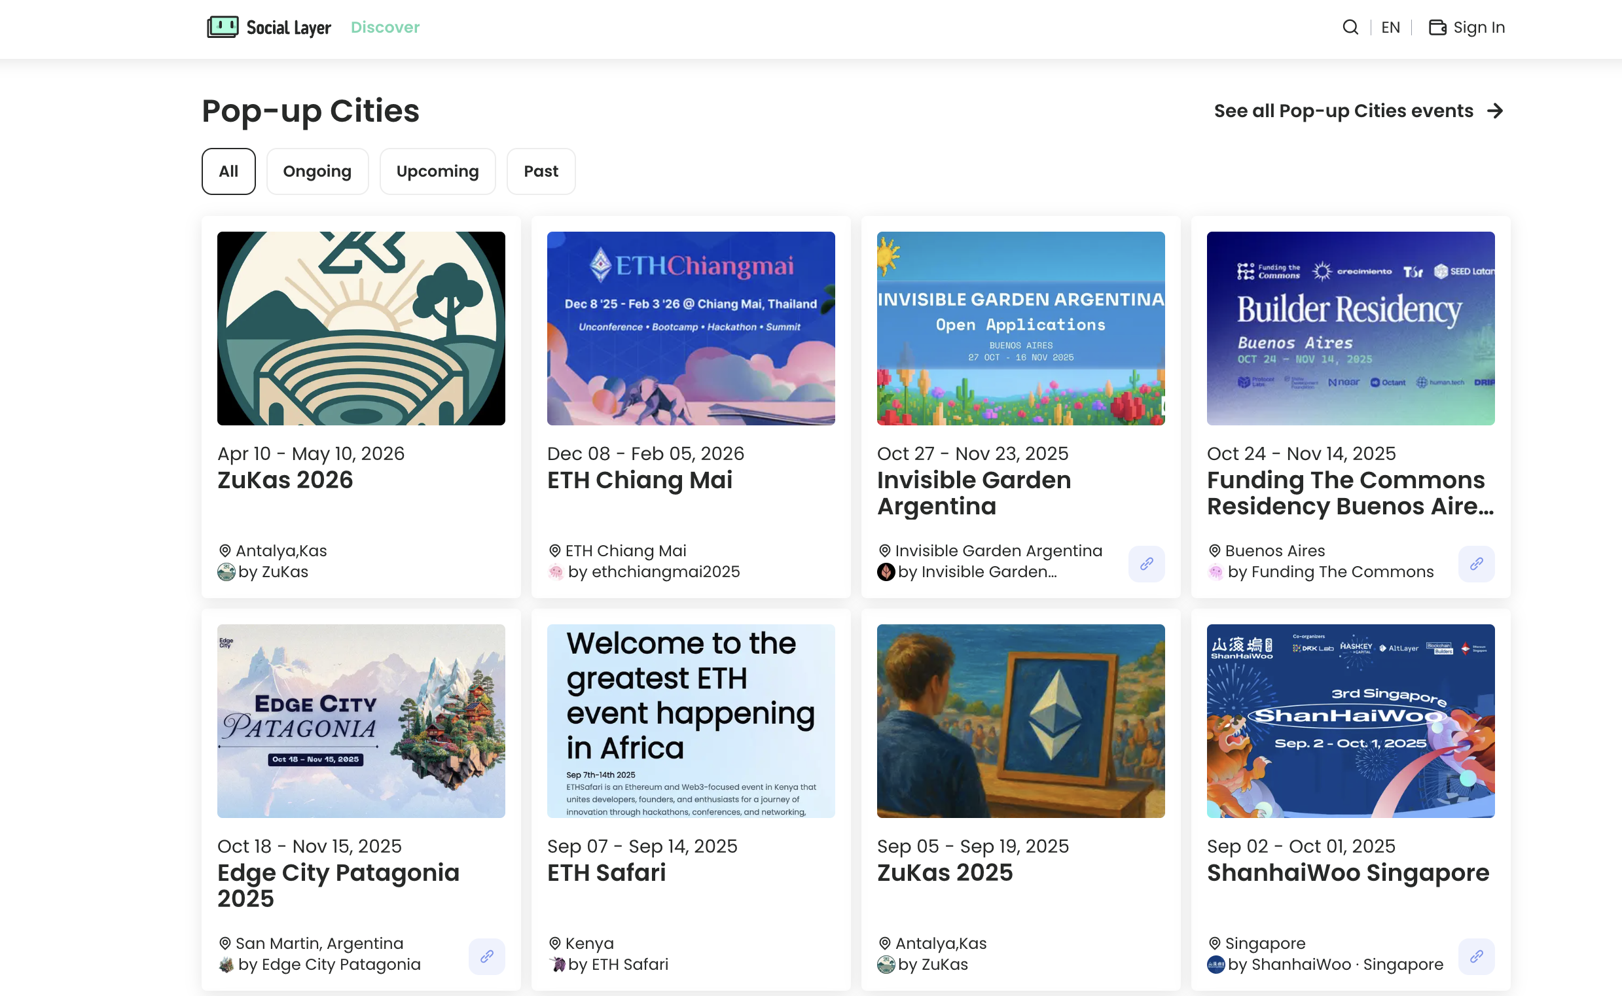The width and height of the screenshot is (1622, 996).
Task: Copy link on Edge City Patagonia card
Action: pyautogui.click(x=486, y=956)
